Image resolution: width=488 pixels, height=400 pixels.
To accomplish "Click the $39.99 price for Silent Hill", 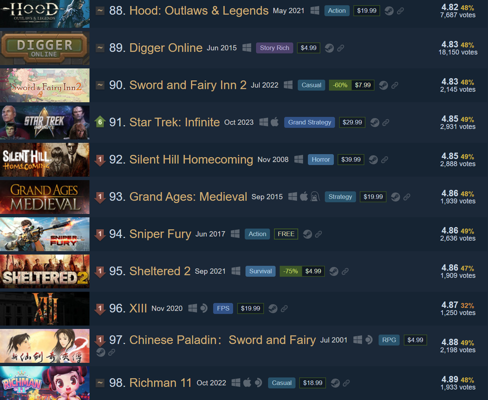I will click(351, 160).
